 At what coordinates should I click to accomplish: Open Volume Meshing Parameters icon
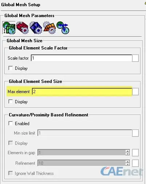[x=36, y=28]
